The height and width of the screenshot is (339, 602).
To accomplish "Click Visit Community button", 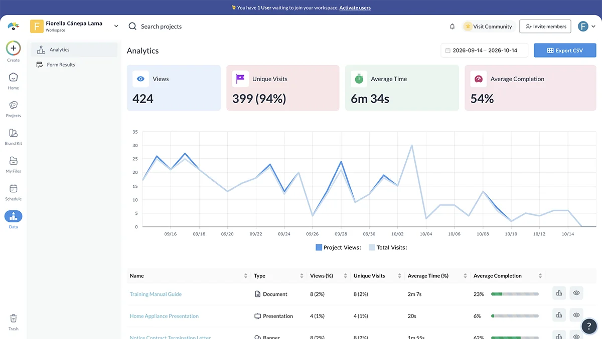I will pos(488,27).
